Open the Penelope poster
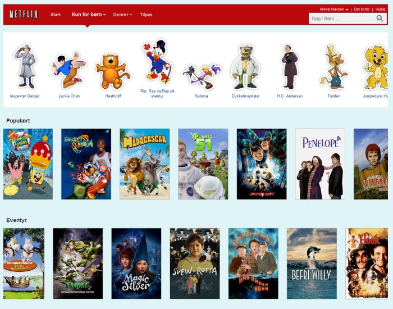Viewport: 393px width, 309px height. point(320,164)
